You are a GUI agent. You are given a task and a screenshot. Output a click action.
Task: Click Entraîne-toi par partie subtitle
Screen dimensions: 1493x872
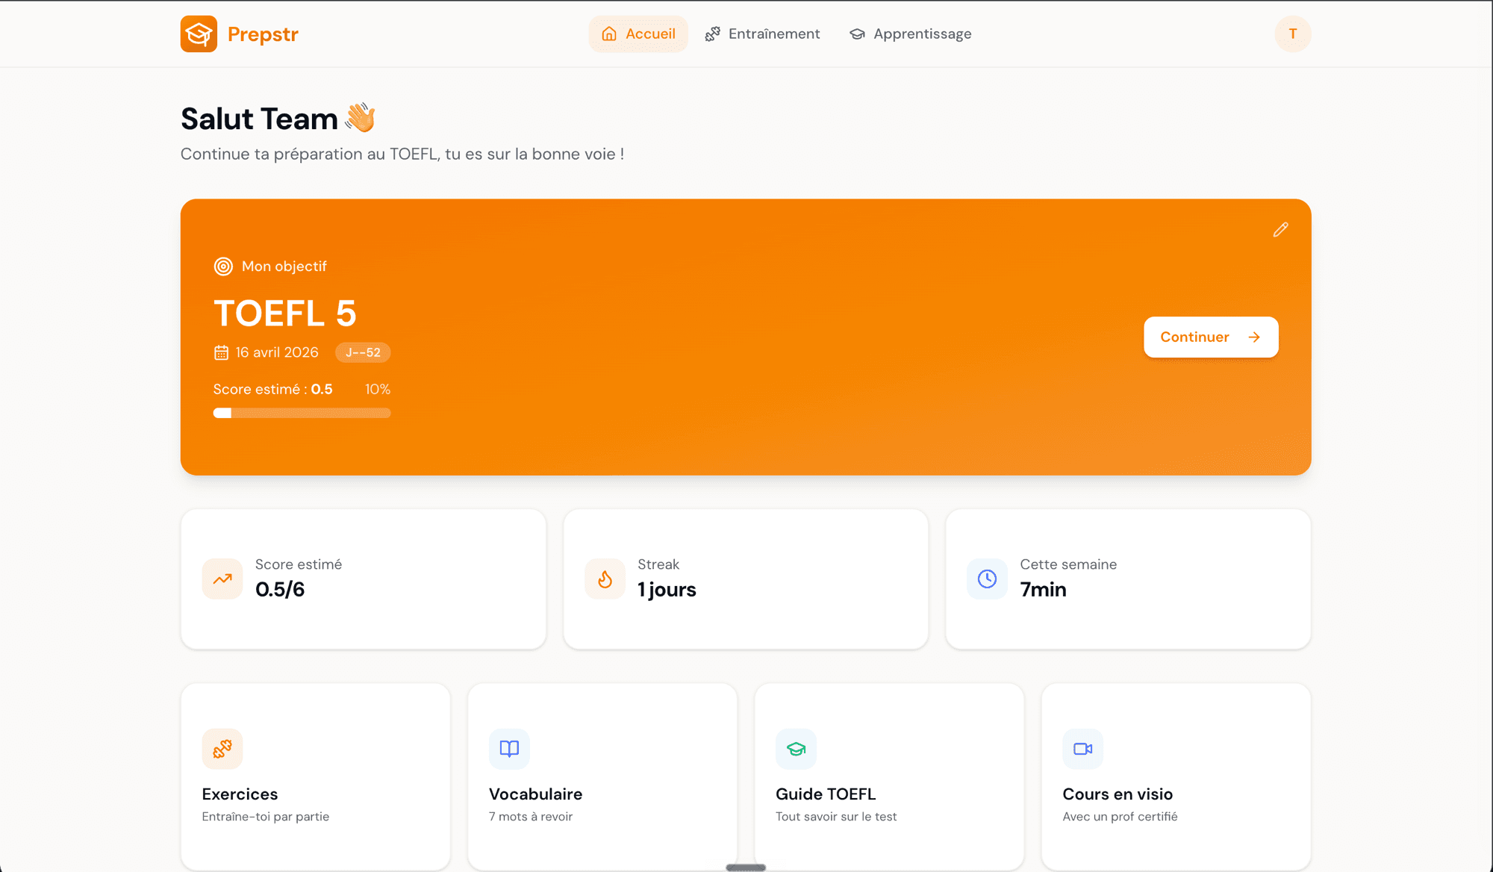click(266, 817)
